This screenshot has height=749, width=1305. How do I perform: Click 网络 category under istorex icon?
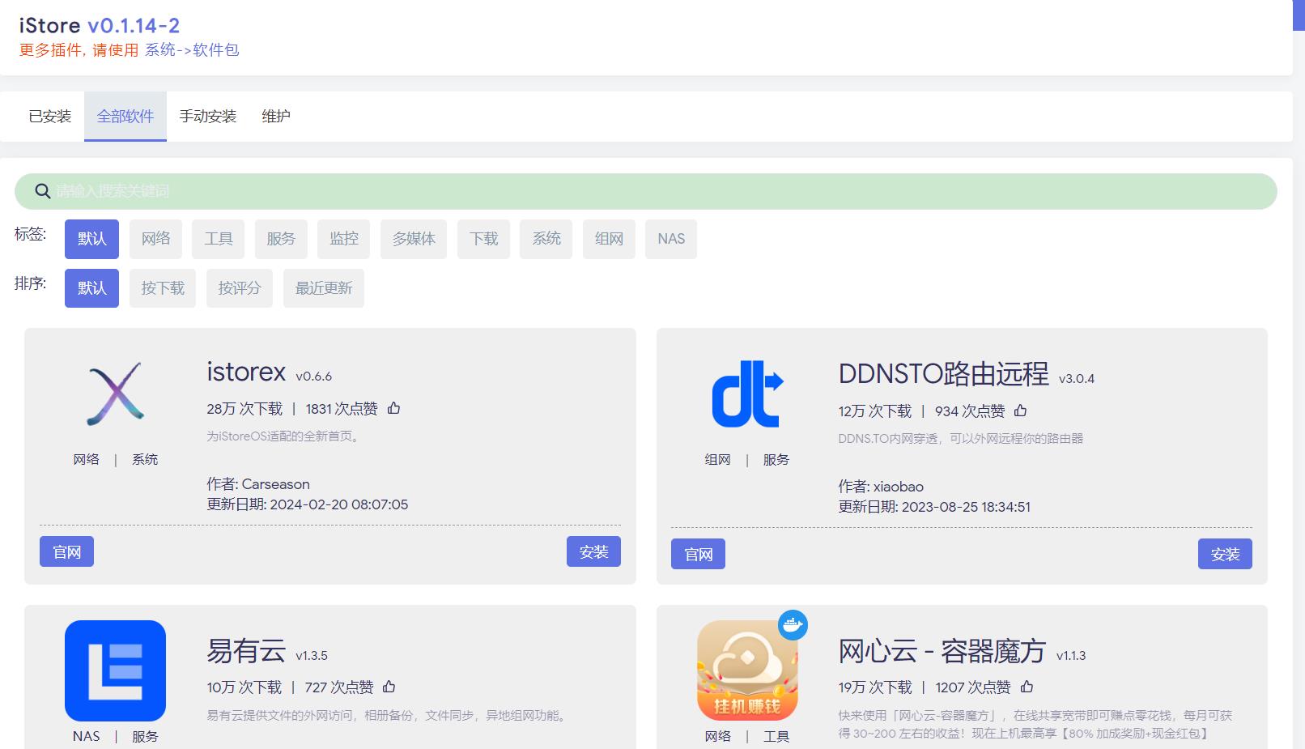[x=86, y=459]
